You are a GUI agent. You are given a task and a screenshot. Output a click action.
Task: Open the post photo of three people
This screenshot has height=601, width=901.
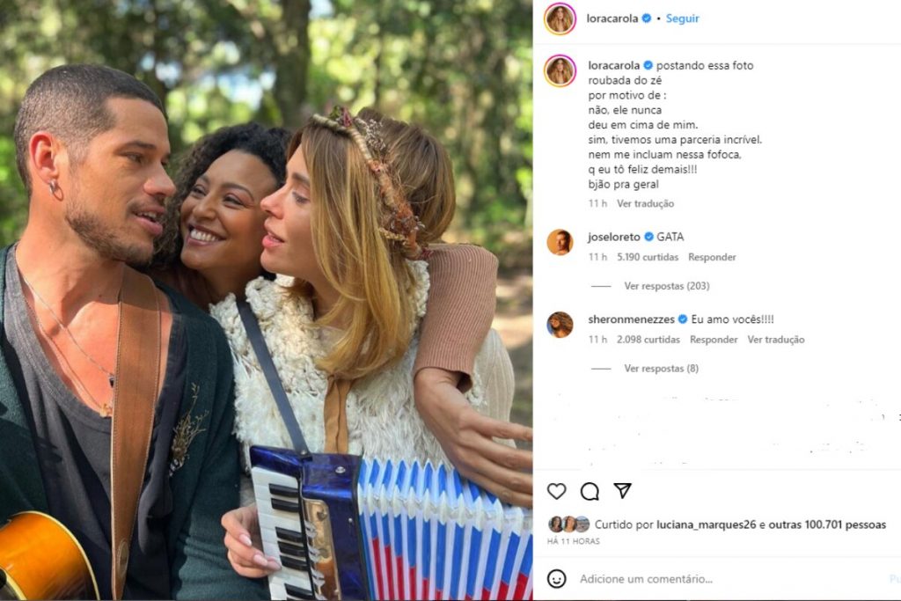pos(266,299)
